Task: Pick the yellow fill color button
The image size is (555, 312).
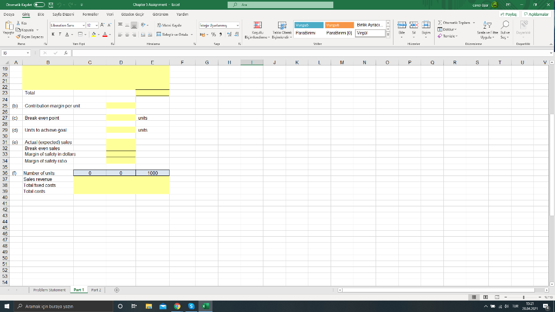Action: click(x=93, y=35)
